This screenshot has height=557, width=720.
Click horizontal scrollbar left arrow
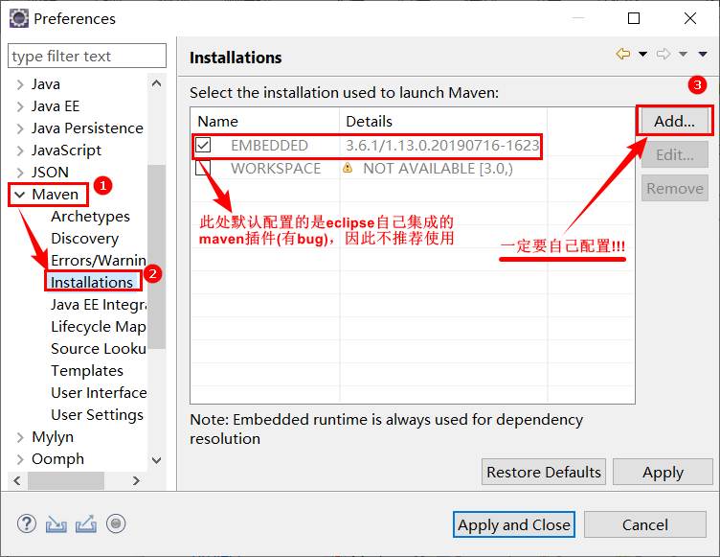point(17,480)
